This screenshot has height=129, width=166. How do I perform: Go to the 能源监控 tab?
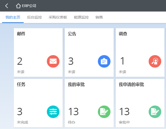[81, 17]
